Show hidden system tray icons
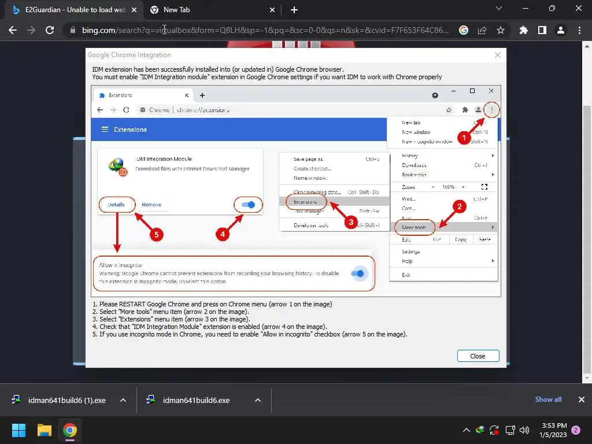 click(x=467, y=430)
